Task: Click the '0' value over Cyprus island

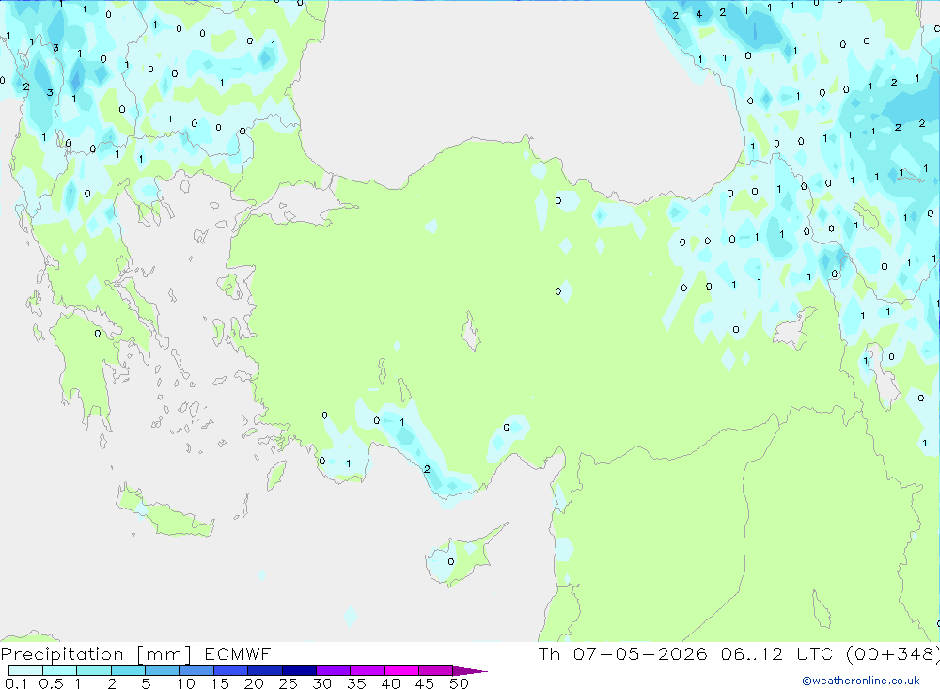Action: pos(451,561)
